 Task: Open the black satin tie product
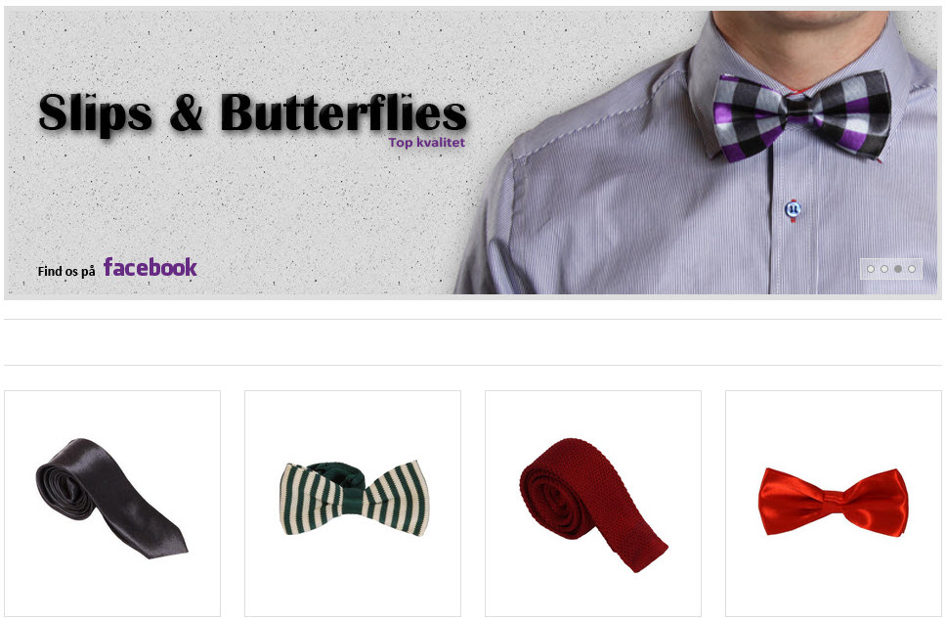pos(112,504)
